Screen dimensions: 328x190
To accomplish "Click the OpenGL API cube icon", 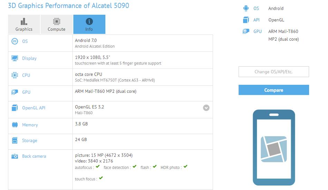I will (x=15, y=108).
